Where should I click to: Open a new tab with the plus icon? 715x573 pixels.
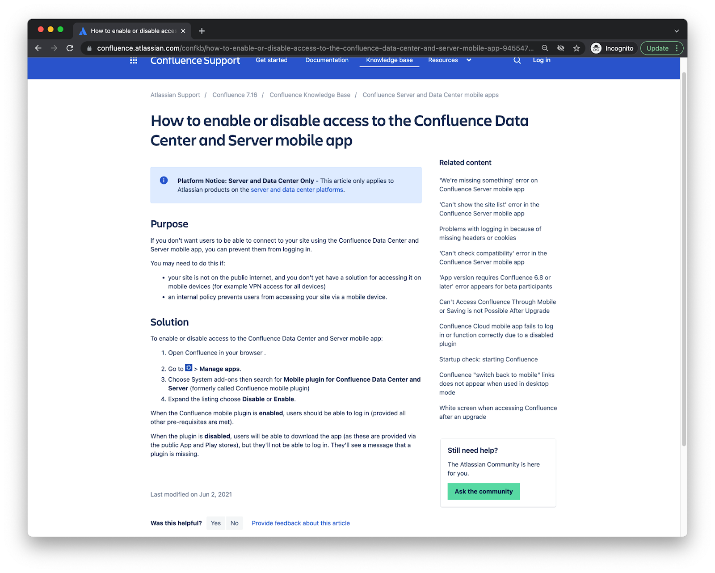point(202,31)
